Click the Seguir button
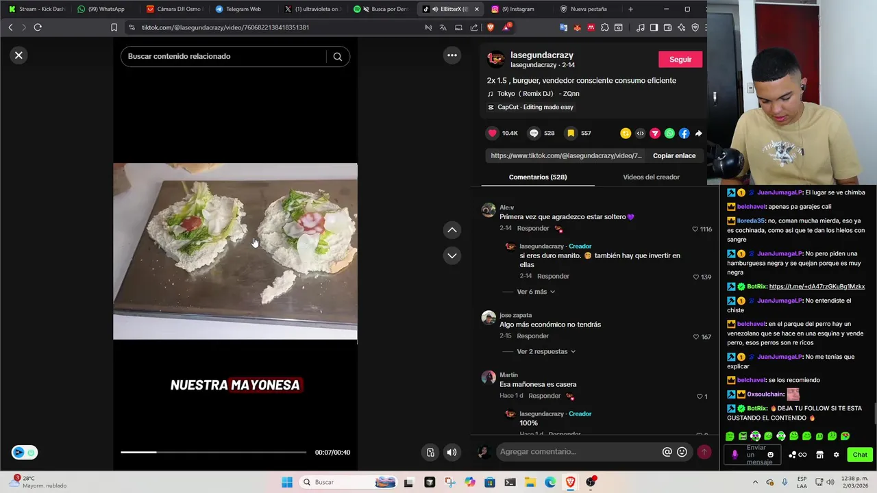Screen dimensions: 877x493 click(680, 60)
